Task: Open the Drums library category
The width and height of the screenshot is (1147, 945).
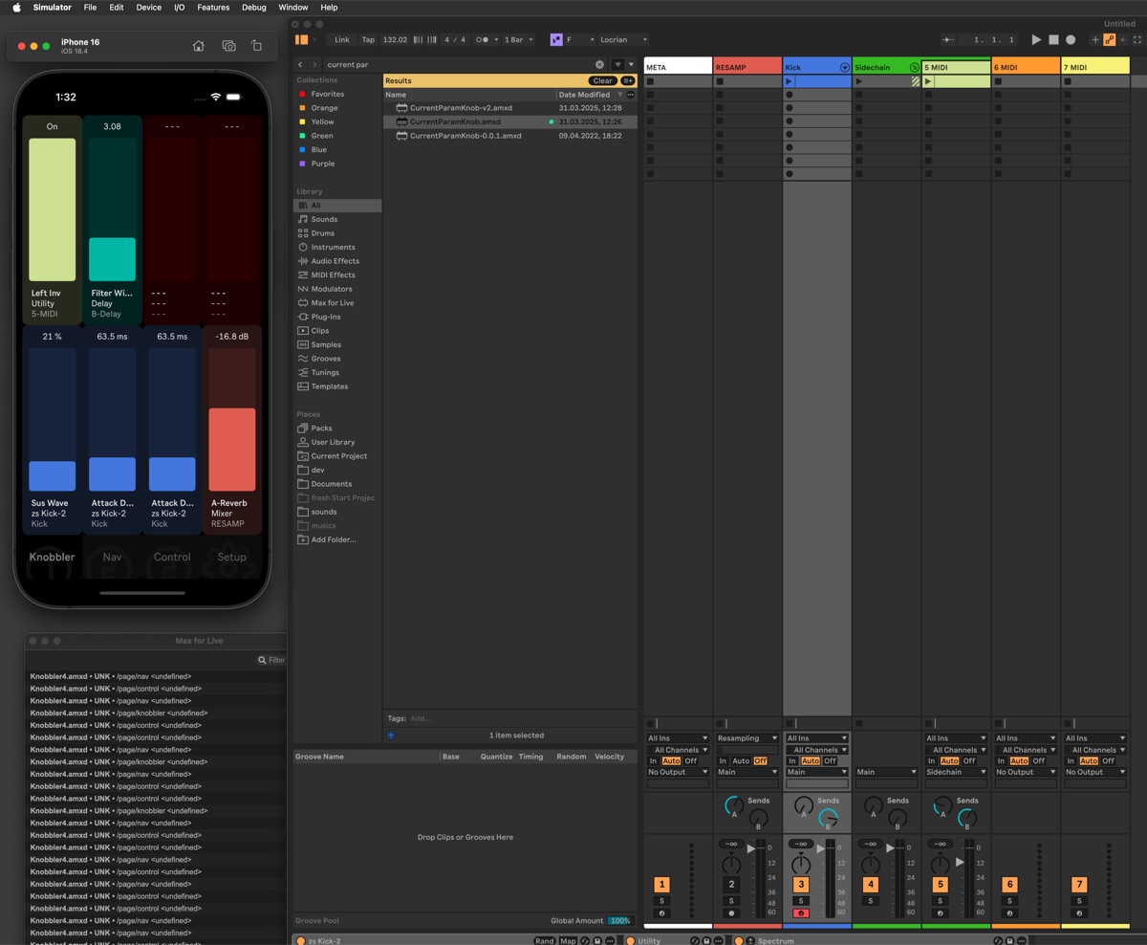Action: click(323, 233)
